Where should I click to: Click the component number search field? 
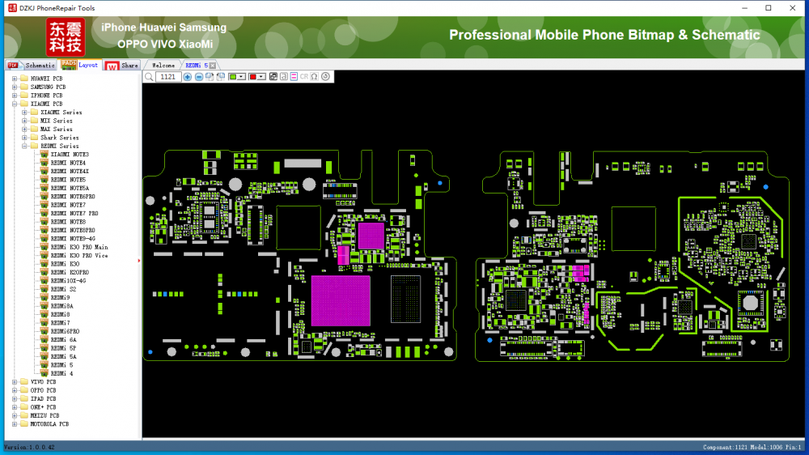[x=168, y=77]
